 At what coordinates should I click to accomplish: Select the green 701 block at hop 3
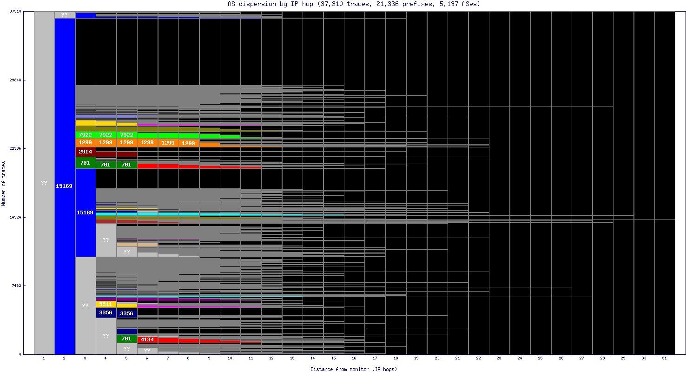point(86,163)
